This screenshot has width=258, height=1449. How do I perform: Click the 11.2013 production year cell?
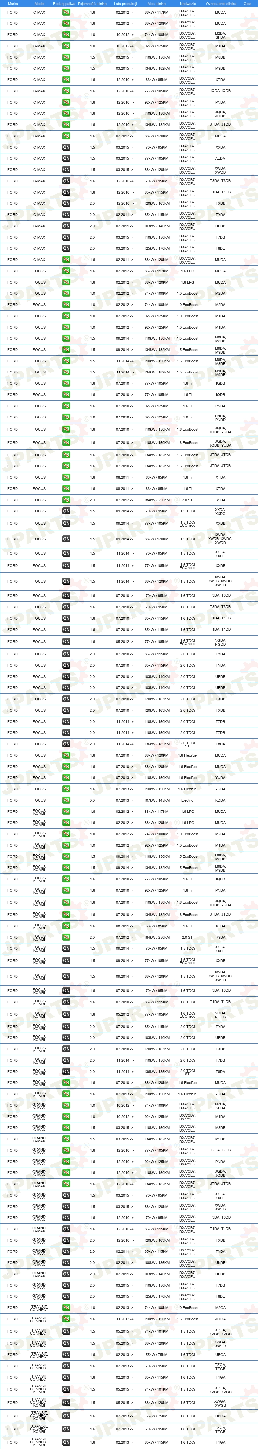click(125, 1319)
